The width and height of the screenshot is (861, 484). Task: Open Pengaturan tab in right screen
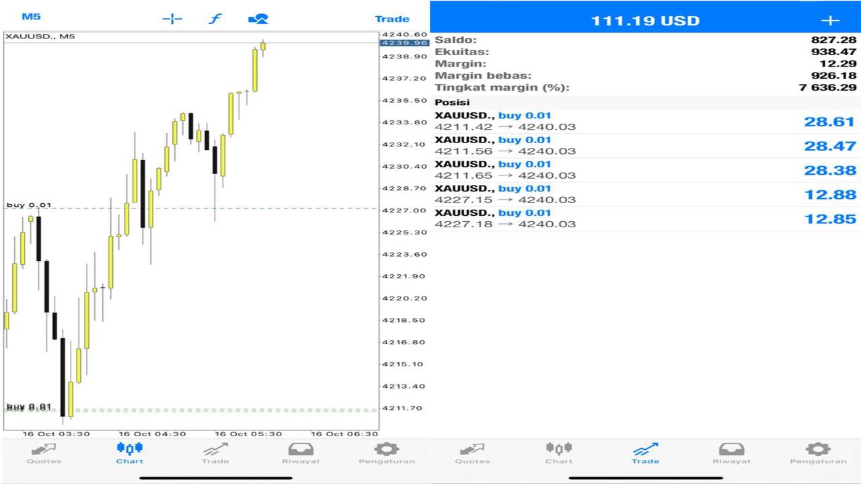pos(818,454)
